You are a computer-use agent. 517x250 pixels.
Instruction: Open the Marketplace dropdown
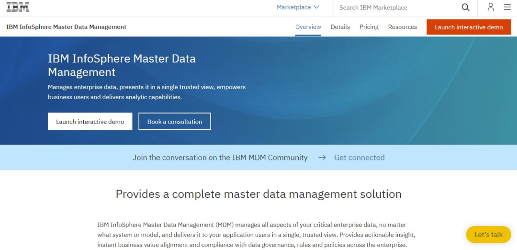pos(298,7)
